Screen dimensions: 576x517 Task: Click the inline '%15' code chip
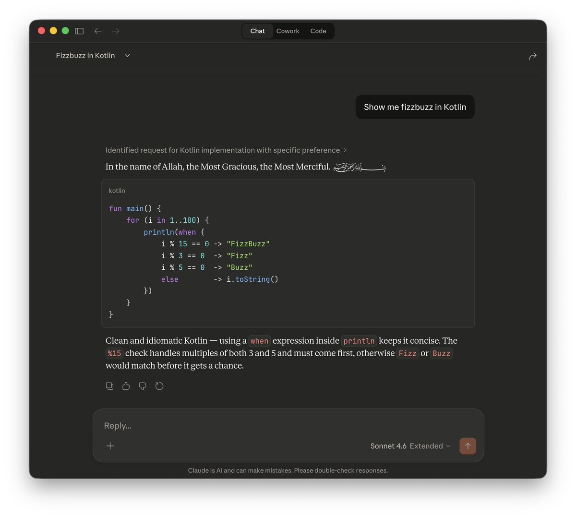114,353
